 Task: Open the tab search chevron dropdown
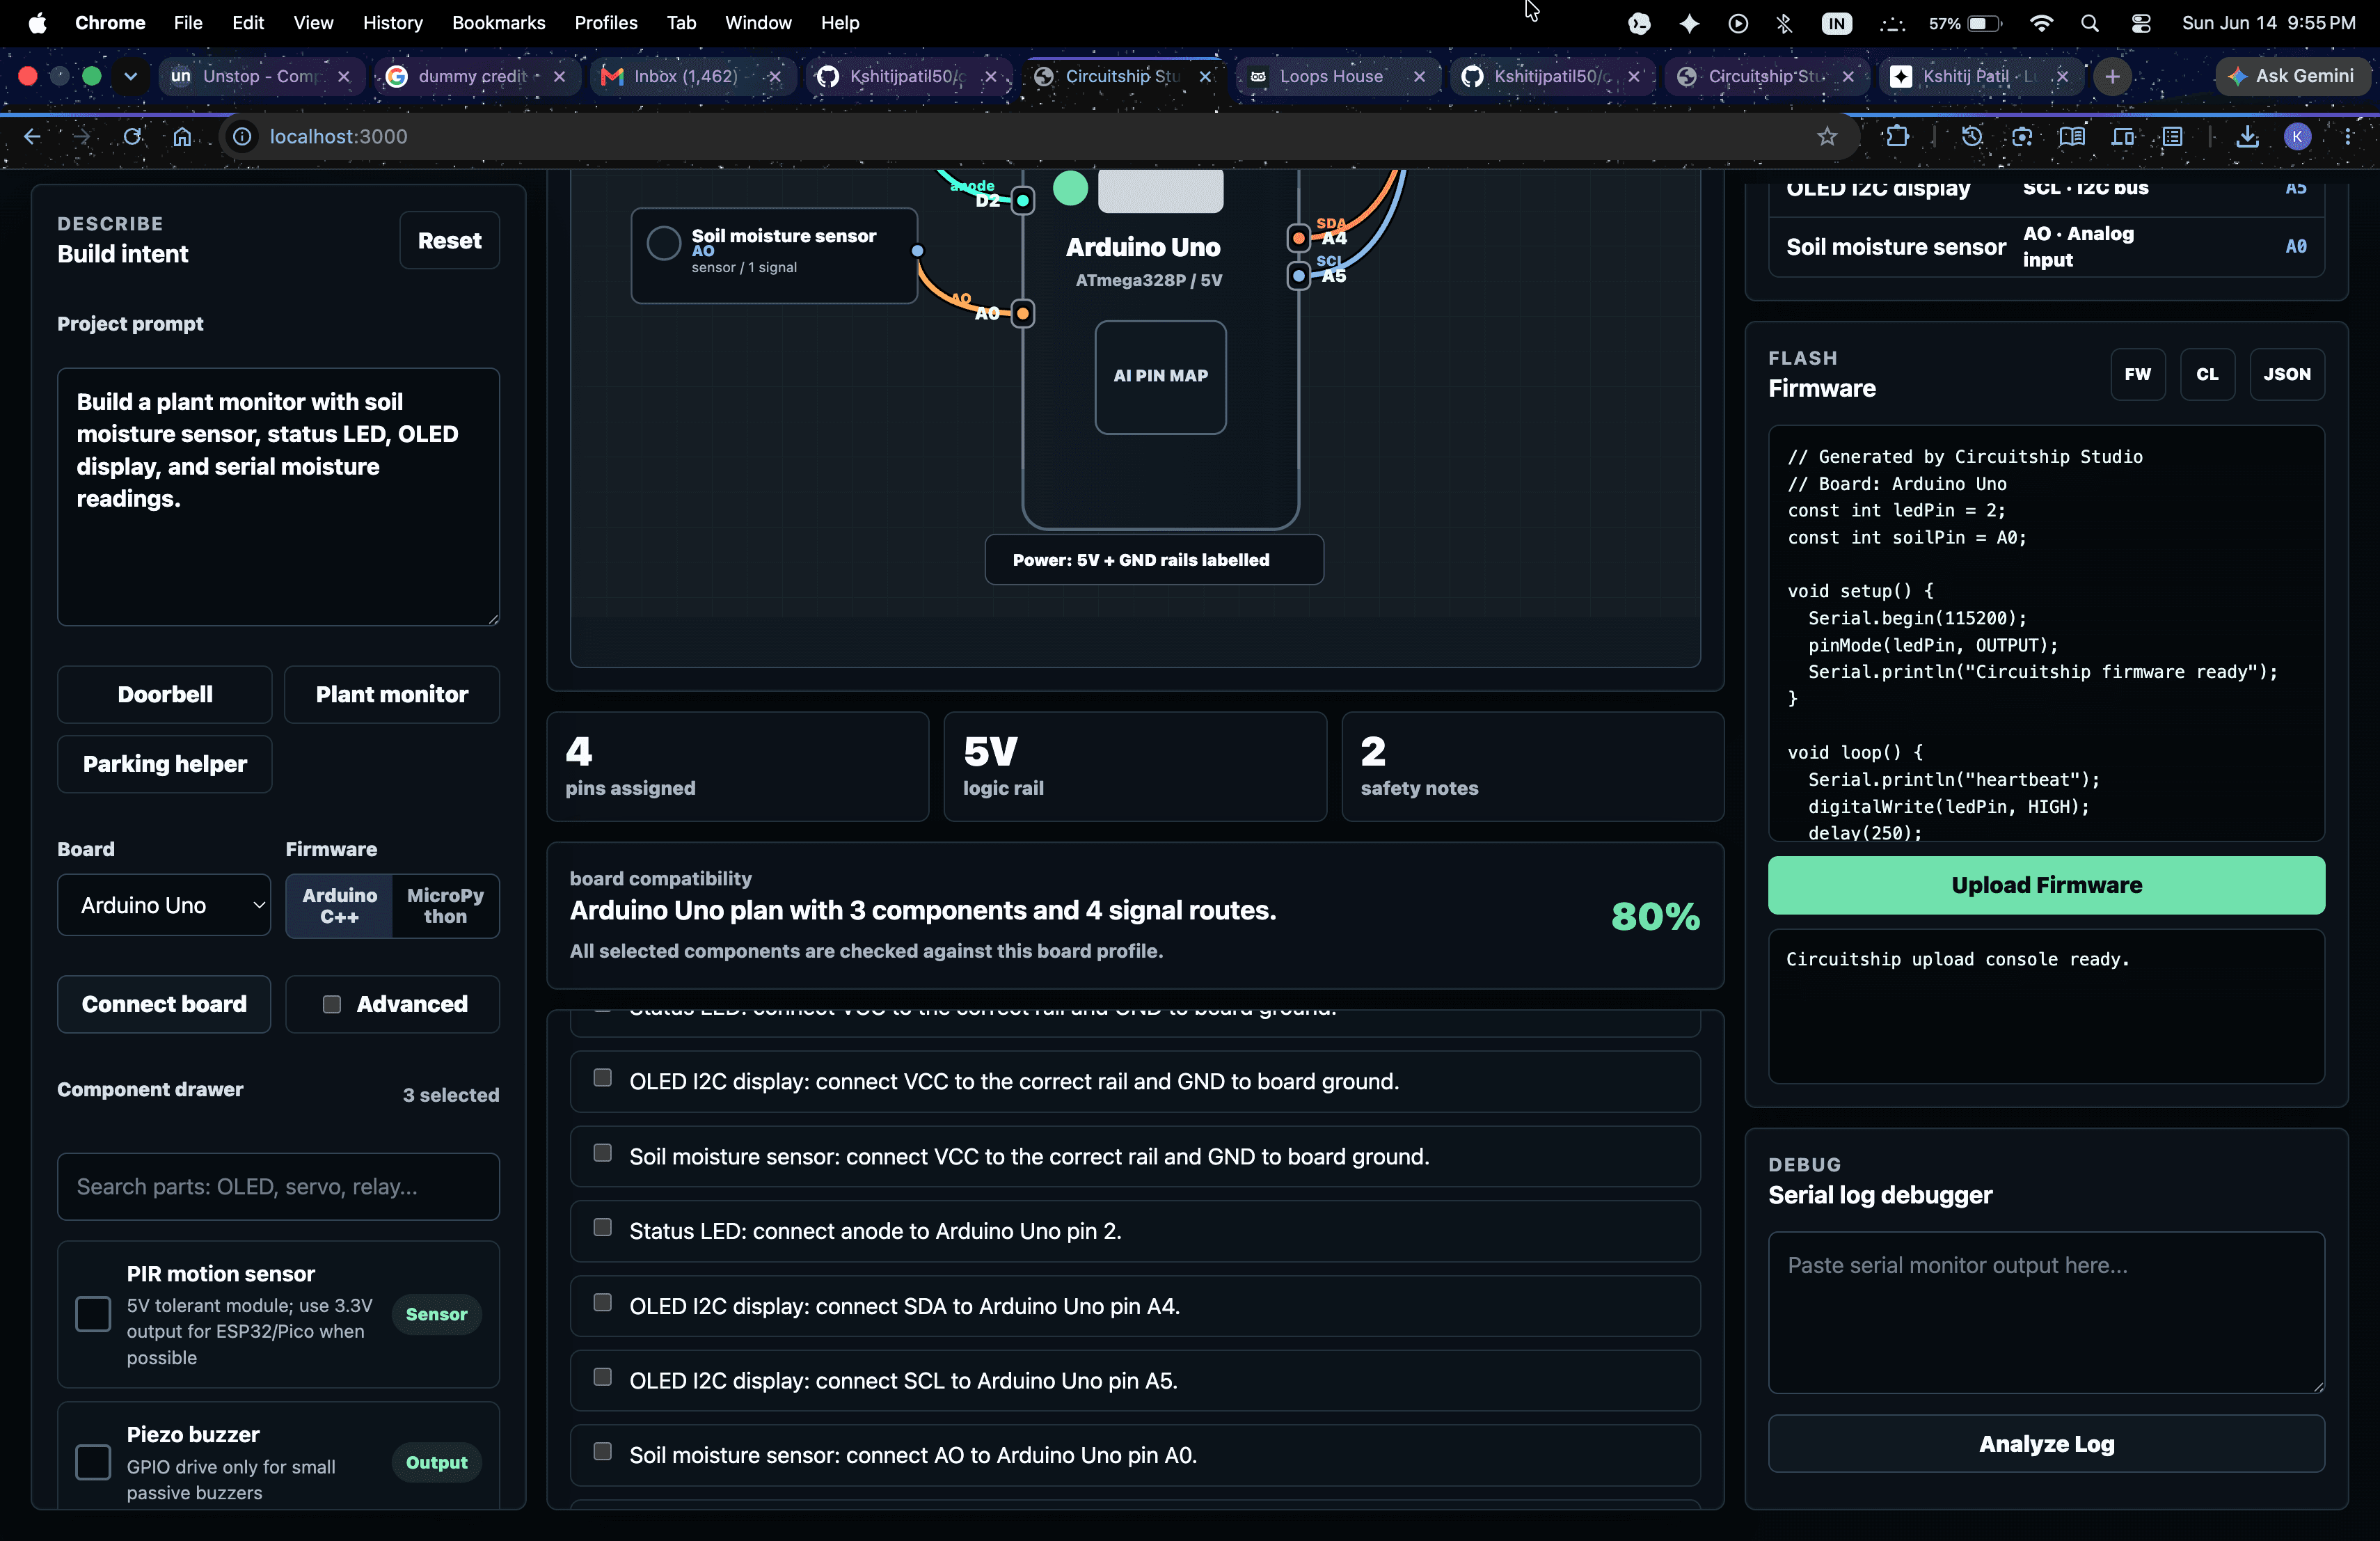[x=130, y=76]
